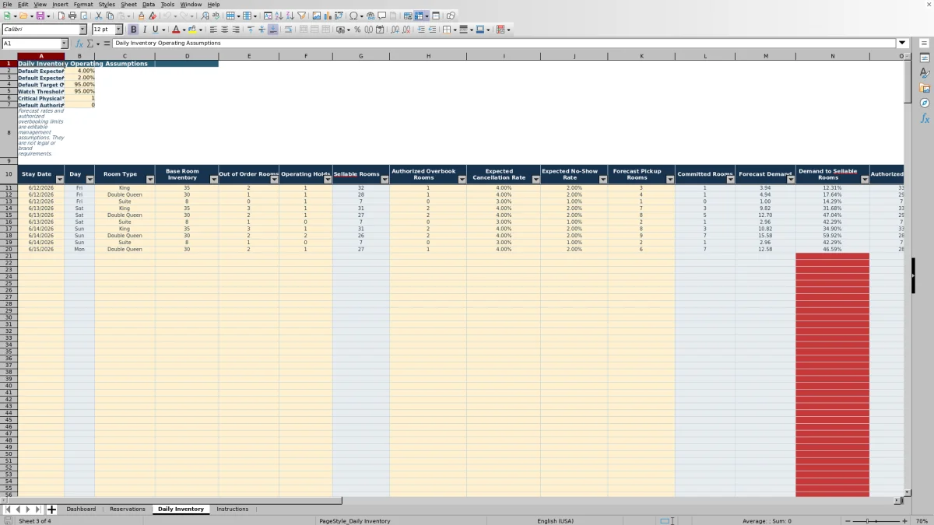
Task: Open the sidebar Properties icon
Action: [x=925, y=58]
